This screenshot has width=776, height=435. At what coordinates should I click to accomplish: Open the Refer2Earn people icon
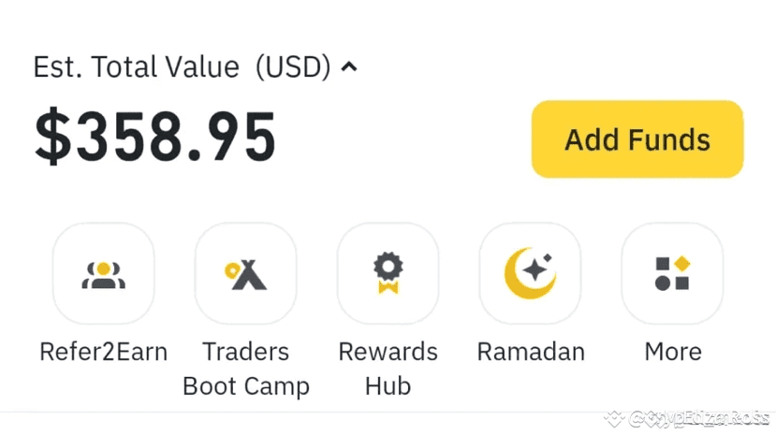[103, 273]
